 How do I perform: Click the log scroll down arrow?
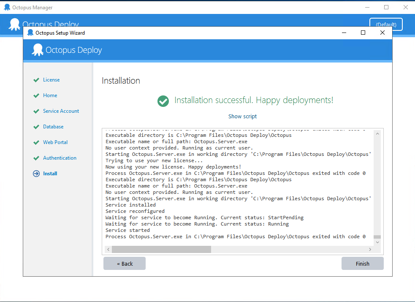377,242
